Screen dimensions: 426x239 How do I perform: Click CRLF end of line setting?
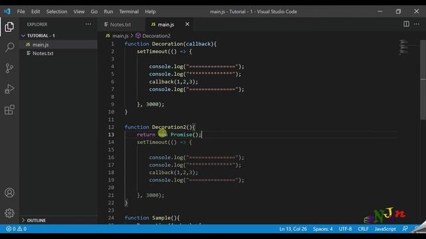point(363,228)
